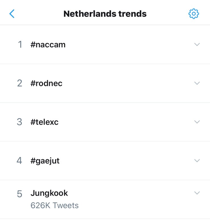Expand the #gaejut trend chevron
The image size is (210, 221).
(197, 160)
